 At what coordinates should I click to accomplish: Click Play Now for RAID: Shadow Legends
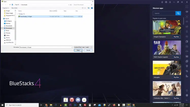pyautogui.click(x=176, y=57)
